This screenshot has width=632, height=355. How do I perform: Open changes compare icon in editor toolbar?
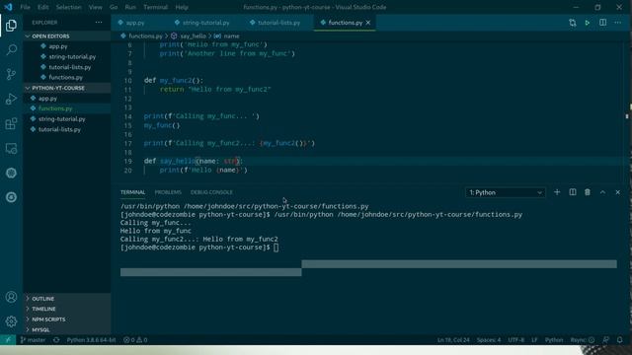(573, 23)
